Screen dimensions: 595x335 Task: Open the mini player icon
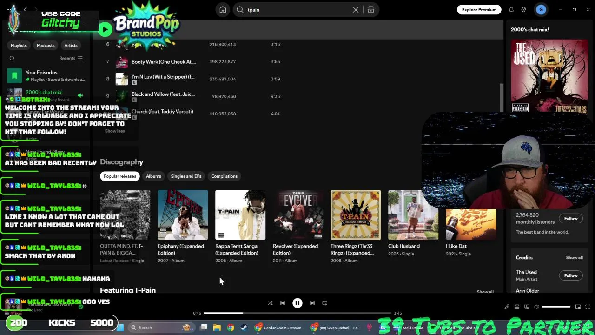click(578, 307)
